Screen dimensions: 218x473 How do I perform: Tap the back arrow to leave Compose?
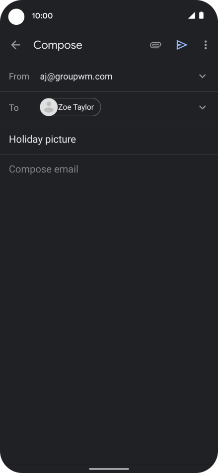[x=15, y=45]
